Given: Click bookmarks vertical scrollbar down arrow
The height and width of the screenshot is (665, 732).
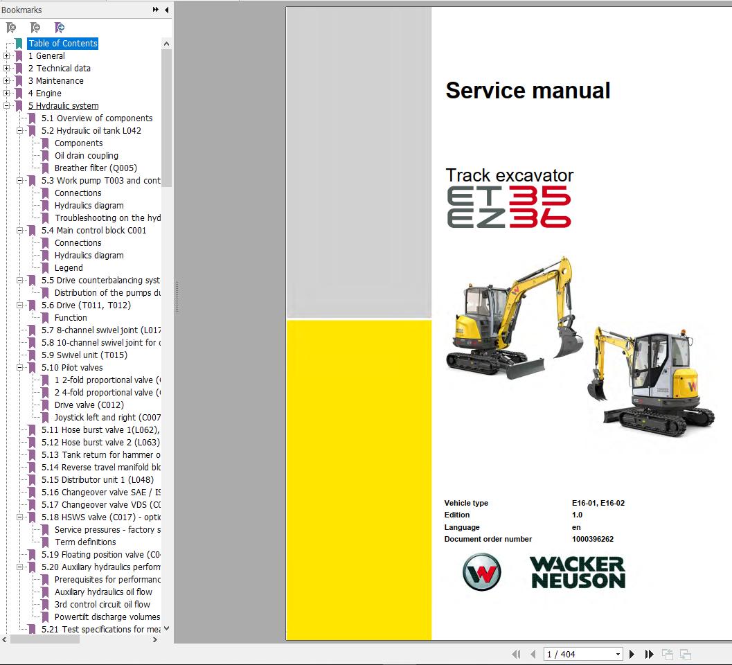Looking at the screenshot, I should click(x=167, y=628).
